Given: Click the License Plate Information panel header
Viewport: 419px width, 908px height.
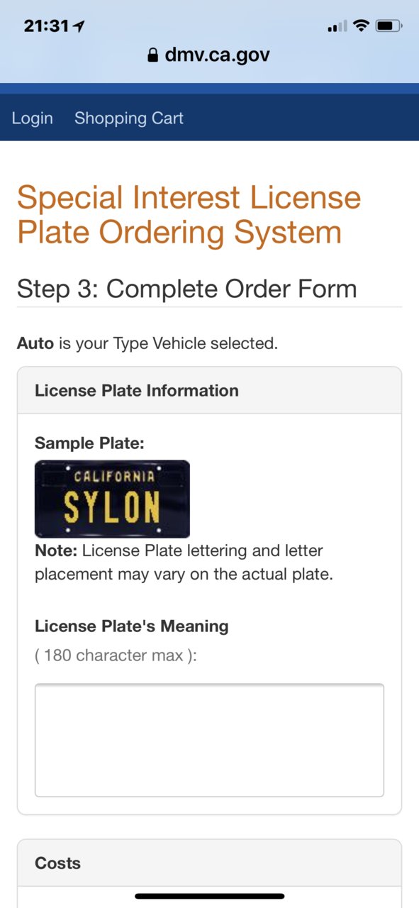Looking at the screenshot, I should [x=209, y=390].
